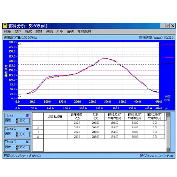This screenshot has width=177, height=177.
Task: Open the 輔助說明 (Help) menu
Action: click(84, 31)
